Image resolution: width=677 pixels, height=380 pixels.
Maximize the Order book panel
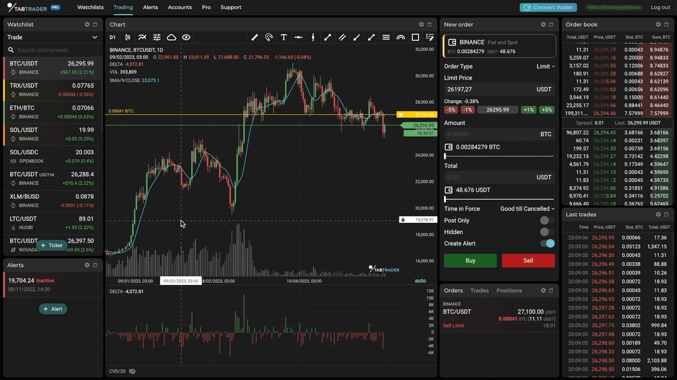pyautogui.click(x=666, y=24)
